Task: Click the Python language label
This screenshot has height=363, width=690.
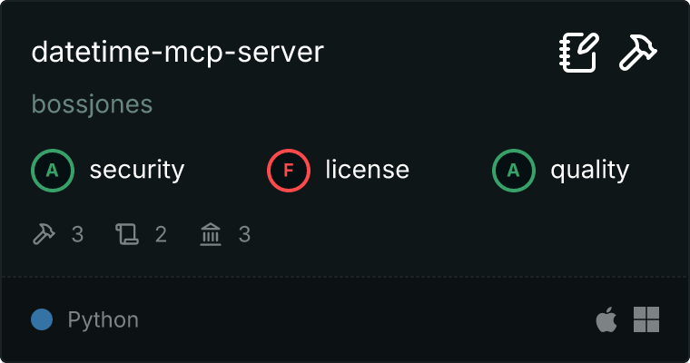Action: coord(103,319)
